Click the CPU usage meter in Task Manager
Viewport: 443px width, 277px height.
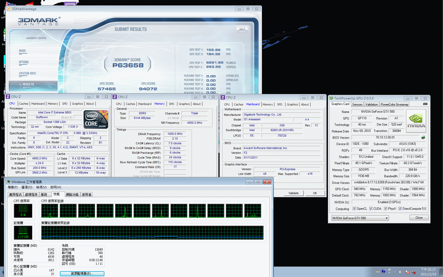[23, 211]
